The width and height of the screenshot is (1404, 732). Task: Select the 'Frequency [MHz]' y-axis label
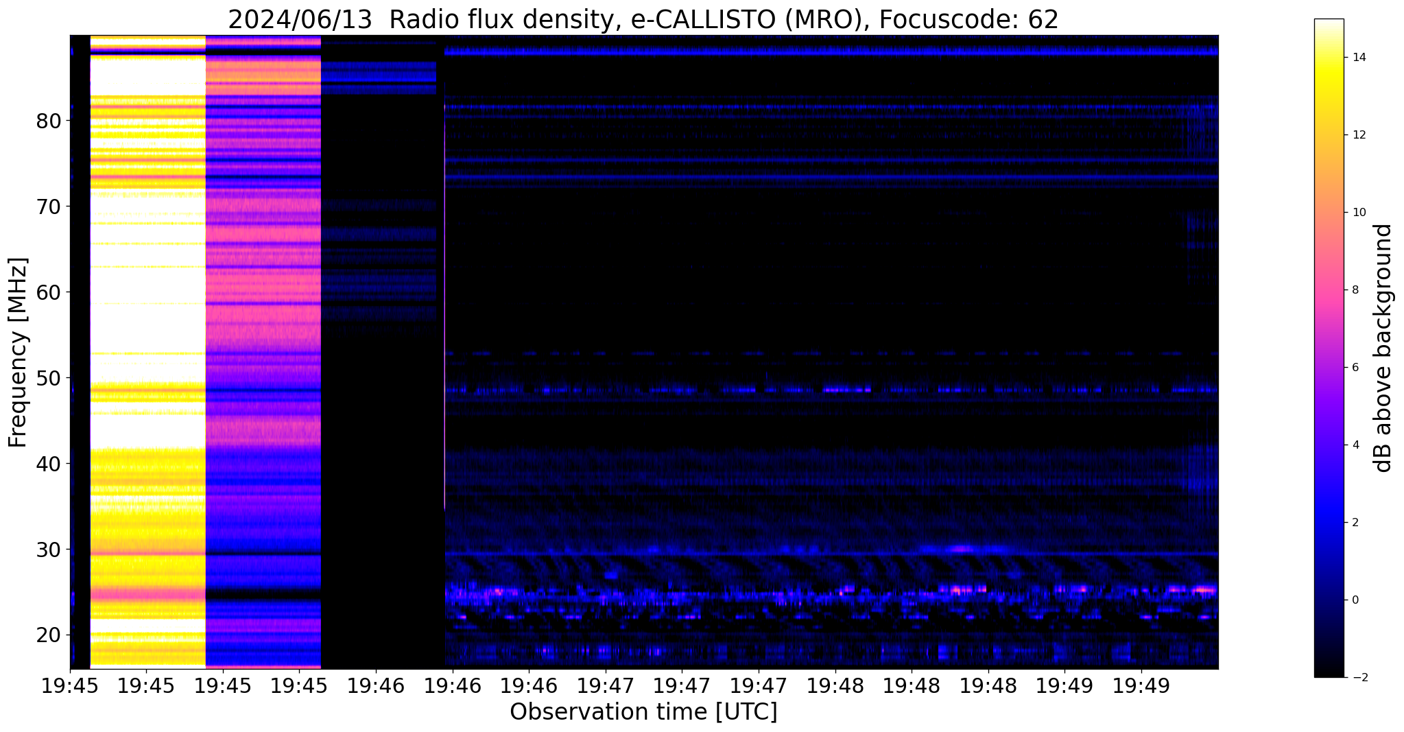tap(19, 353)
